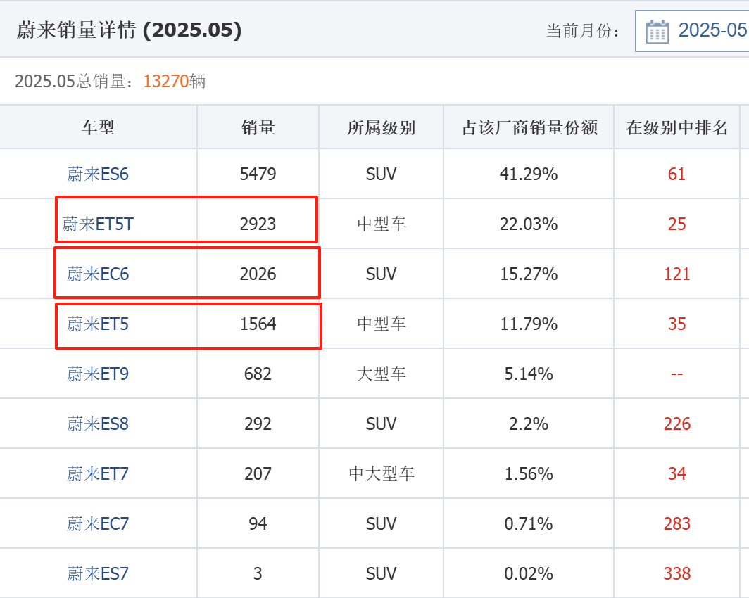Click ES8 class ranking number 226
This screenshot has height=598, width=749.
point(677,424)
